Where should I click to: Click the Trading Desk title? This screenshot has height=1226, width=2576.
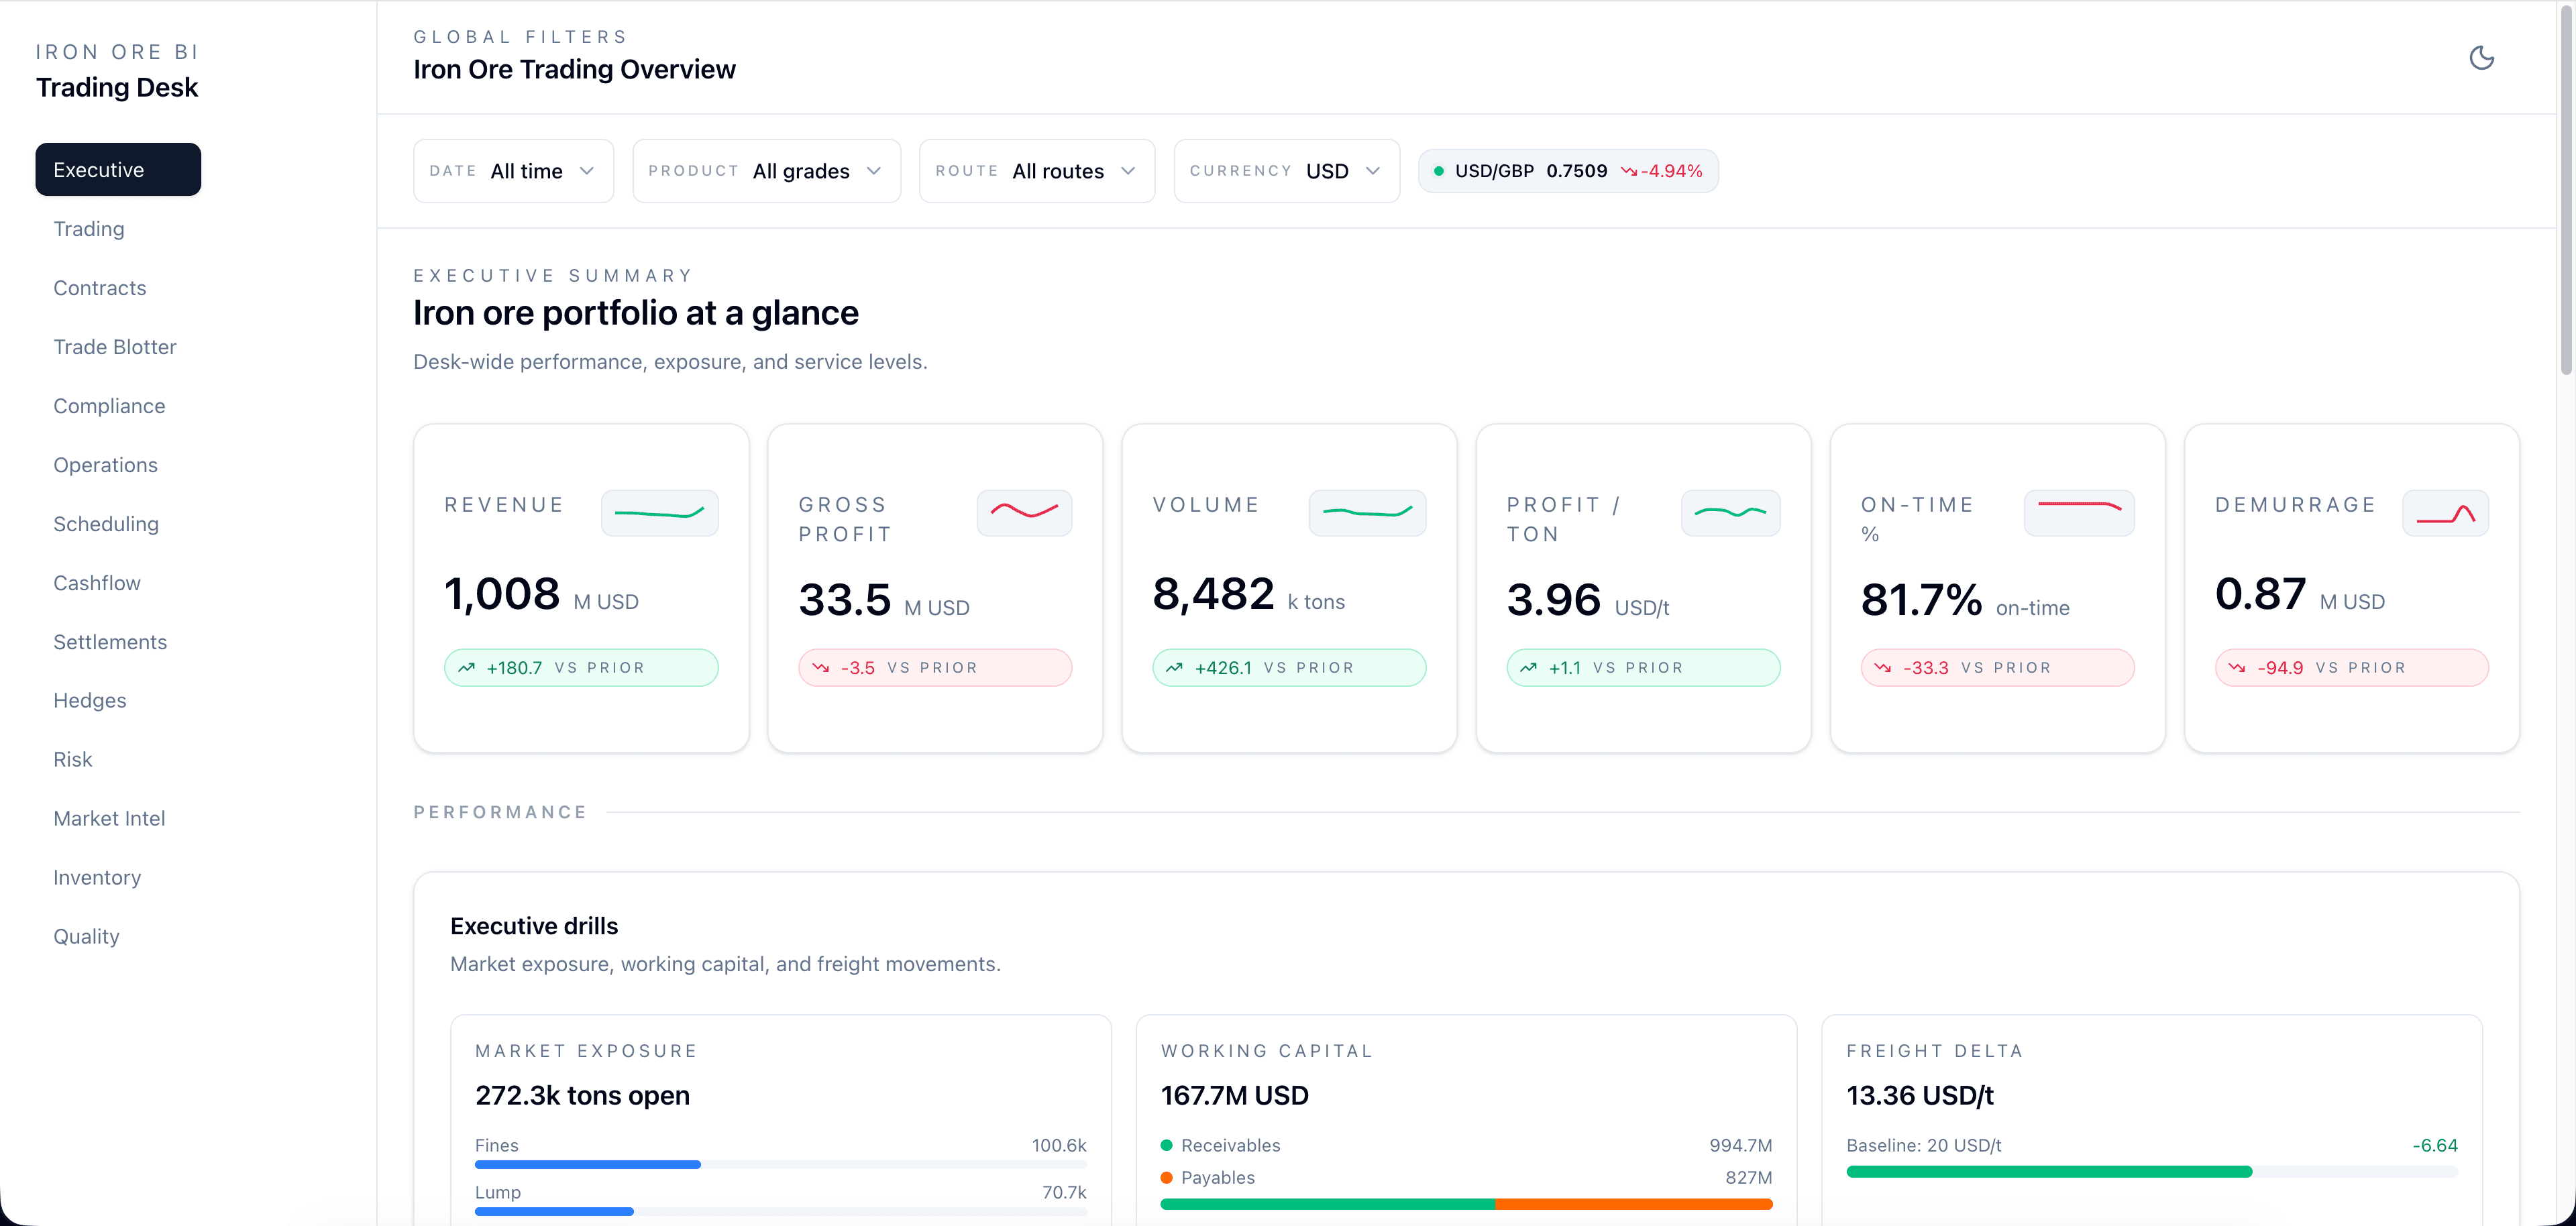tap(117, 88)
